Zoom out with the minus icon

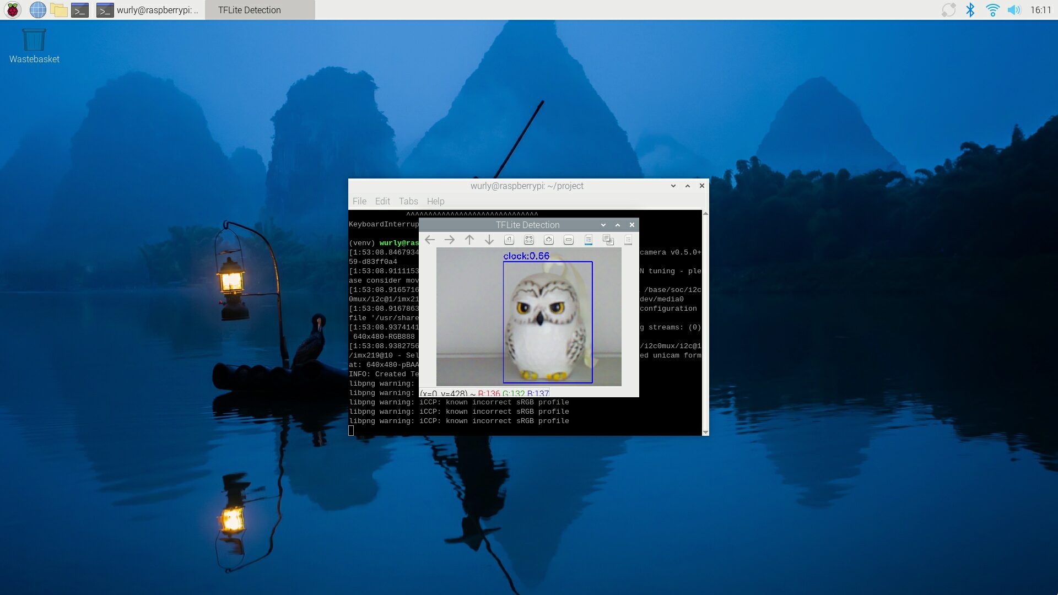pyautogui.click(x=569, y=240)
